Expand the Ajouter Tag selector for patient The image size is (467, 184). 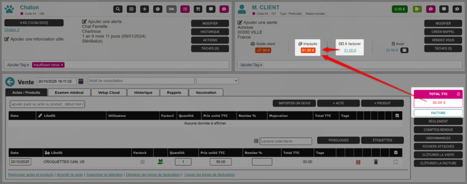[x=18, y=65]
